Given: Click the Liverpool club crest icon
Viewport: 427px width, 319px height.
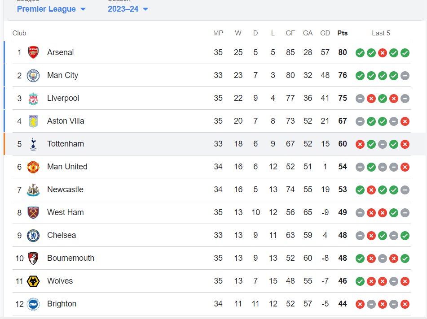Looking at the screenshot, I should click(33, 98).
